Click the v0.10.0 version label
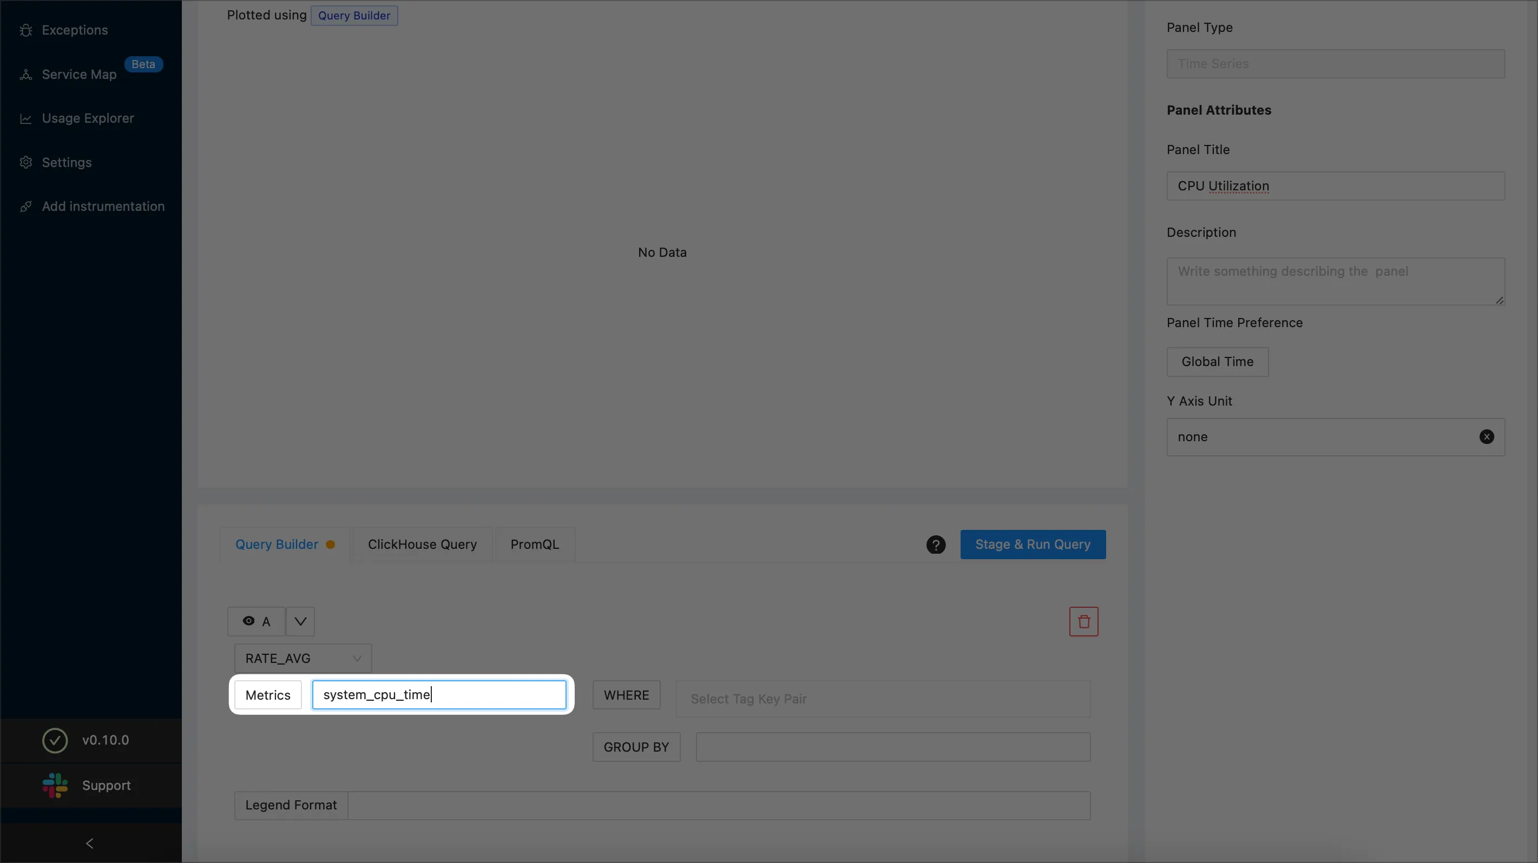Image resolution: width=1538 pixels, height=863 pixels. click(x=106, y=740)
